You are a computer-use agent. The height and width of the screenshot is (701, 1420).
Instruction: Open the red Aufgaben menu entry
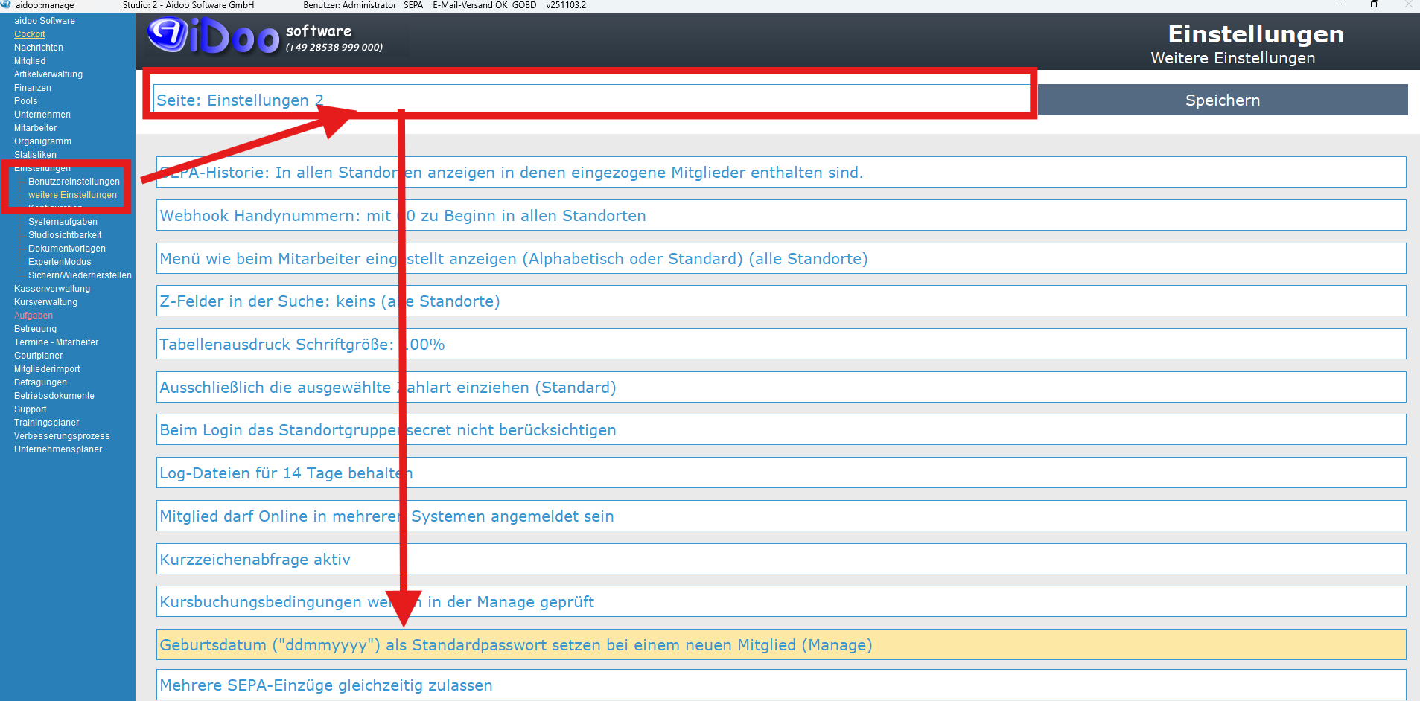[34, 316]
